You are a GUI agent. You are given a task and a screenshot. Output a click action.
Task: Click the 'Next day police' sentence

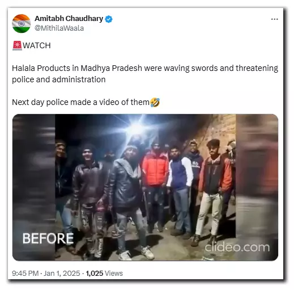(x=81, y=102)
